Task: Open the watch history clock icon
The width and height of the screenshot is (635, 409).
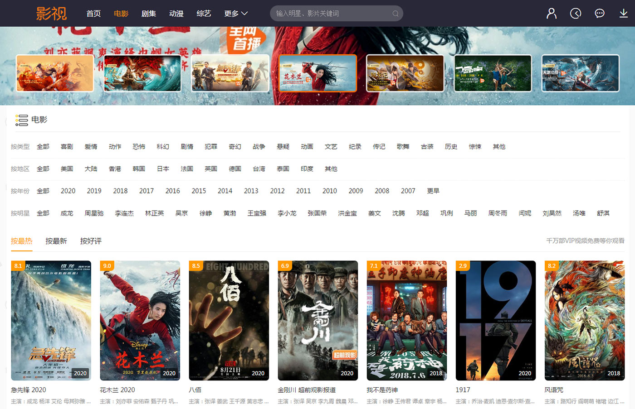Action: point(575,14)
